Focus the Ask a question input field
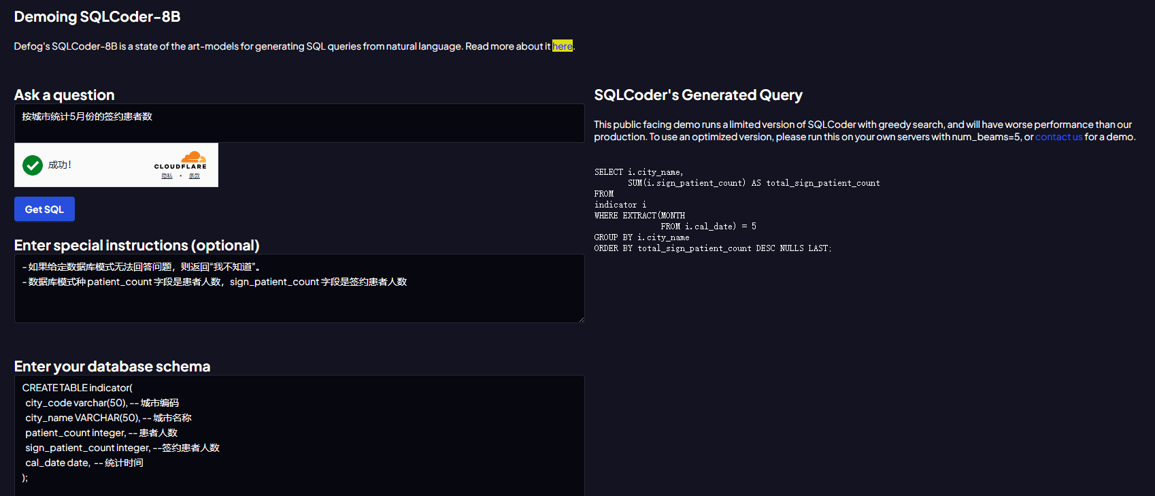The height and width of the screenshot is (496, 1155). [x=299, y=123]
